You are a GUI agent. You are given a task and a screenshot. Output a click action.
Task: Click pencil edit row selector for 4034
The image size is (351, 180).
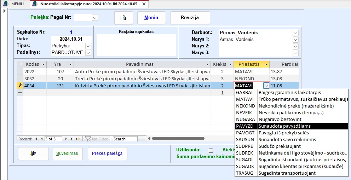(x=20, y=86)
